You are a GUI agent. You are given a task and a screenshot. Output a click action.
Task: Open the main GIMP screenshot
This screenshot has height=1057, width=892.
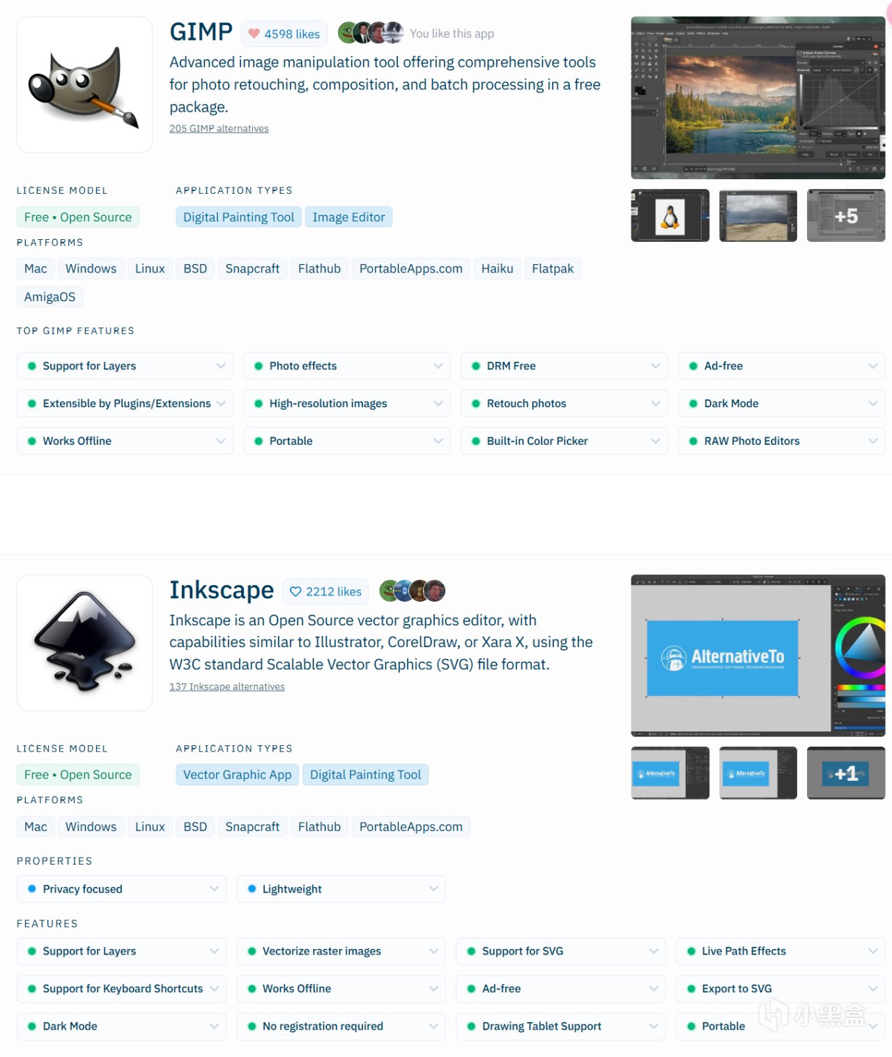[x=758, y=98]
